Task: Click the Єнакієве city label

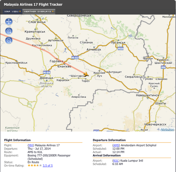Action: pyautogui.click(x=65, y=66)
